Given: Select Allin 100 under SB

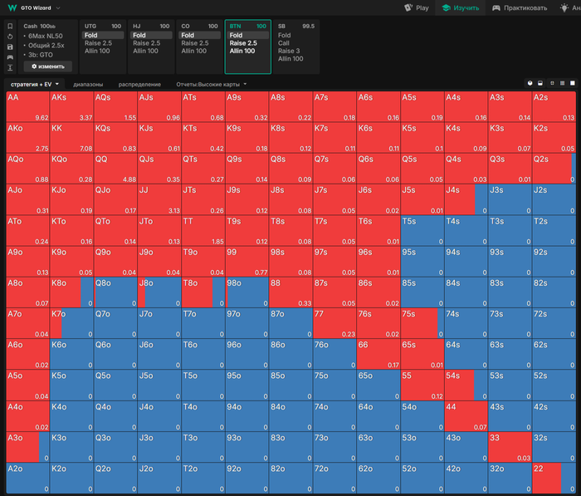Looking at the screenshot, I should click(x=290, y=59).
